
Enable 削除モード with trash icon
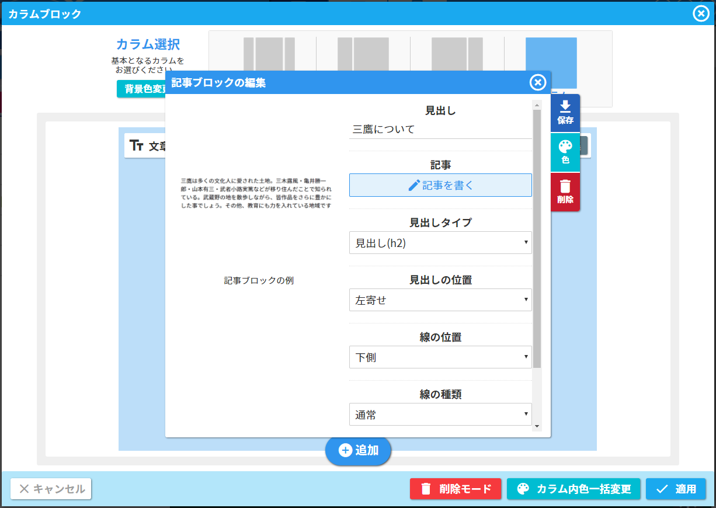click(456, 489)
